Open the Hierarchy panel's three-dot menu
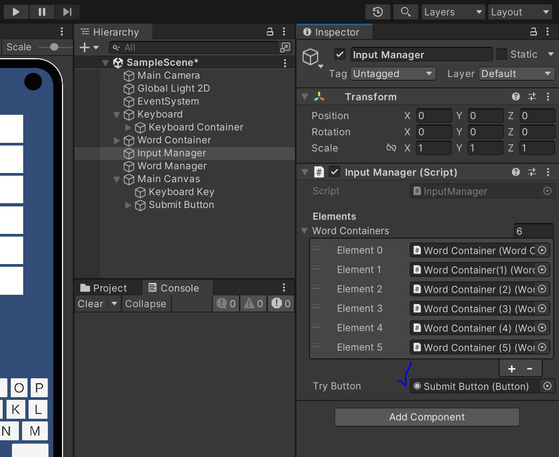Screen dimensions: 559x457 point(284,32)
